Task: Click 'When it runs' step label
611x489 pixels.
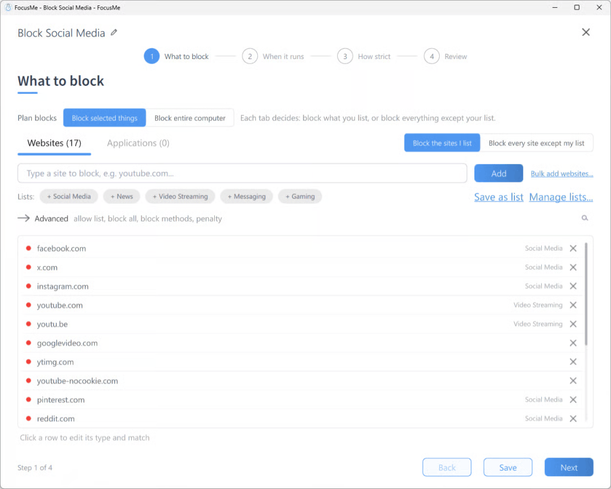Action: [283, 57]
